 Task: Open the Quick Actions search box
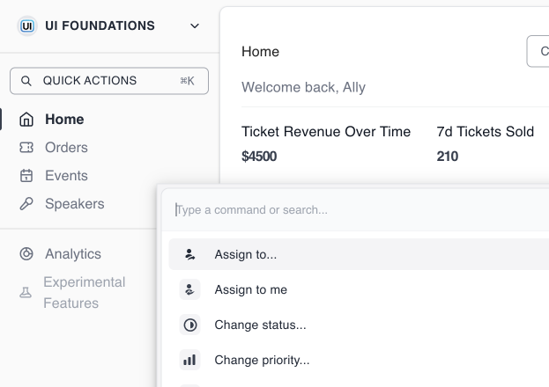[109, 81]
